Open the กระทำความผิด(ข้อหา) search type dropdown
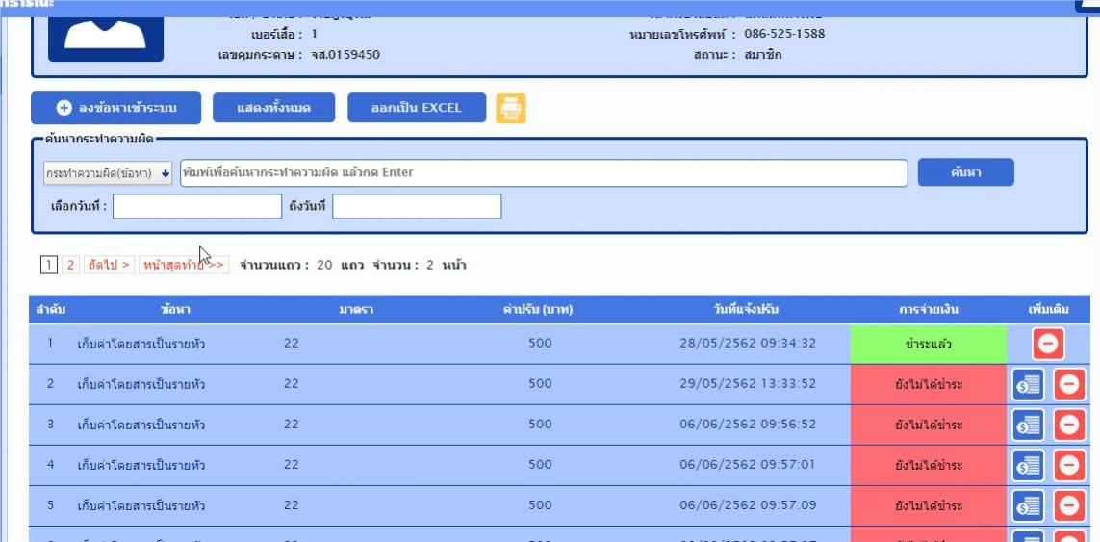 point(108,172)
